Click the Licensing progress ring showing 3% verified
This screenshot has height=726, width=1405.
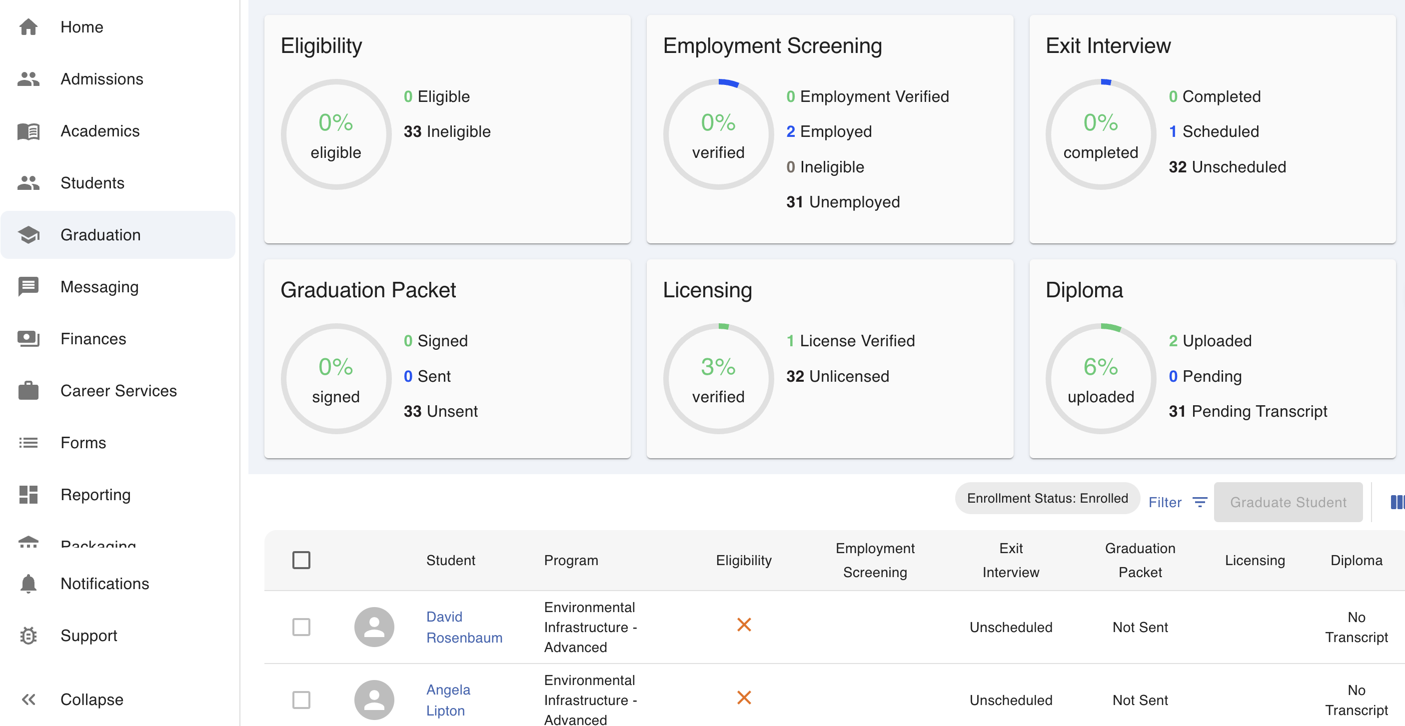click(x=718, y=378)
